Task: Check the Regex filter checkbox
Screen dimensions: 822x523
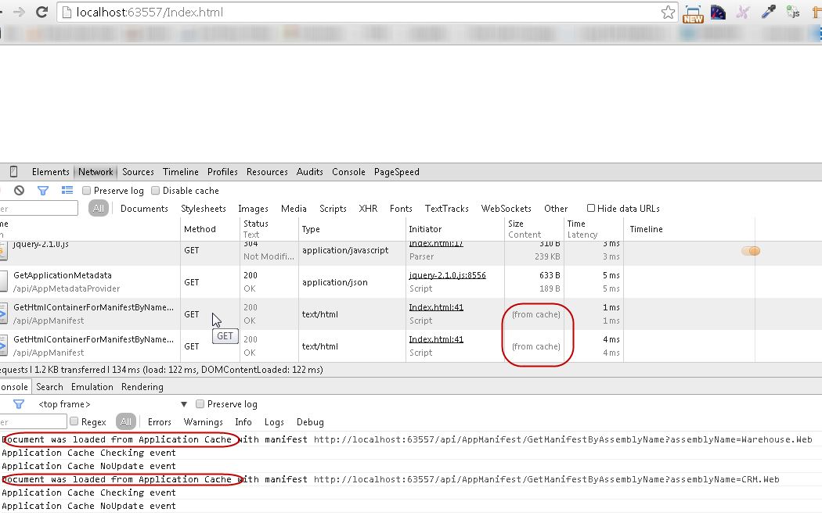Action: tap(74, 421)
